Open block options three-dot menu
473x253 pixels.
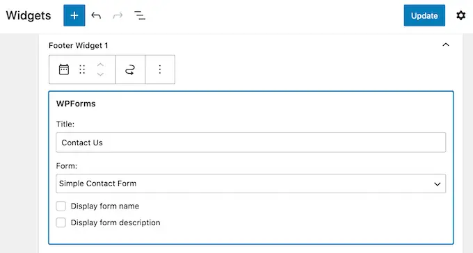[x=160, y=70]
